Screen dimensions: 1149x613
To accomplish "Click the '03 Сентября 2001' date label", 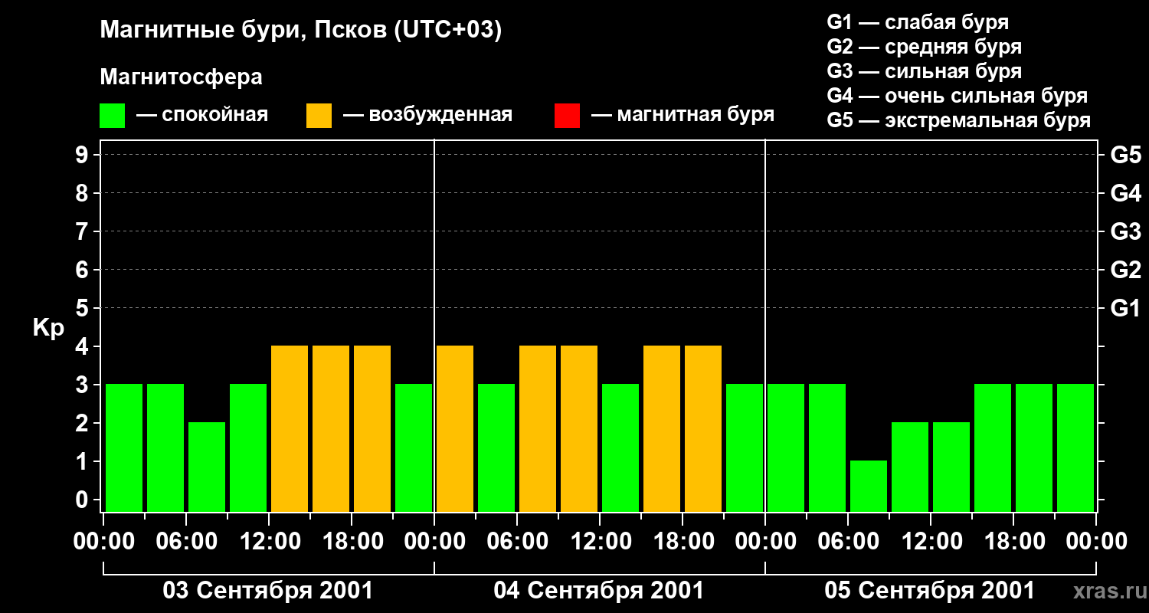I will (x=268, y=591).
